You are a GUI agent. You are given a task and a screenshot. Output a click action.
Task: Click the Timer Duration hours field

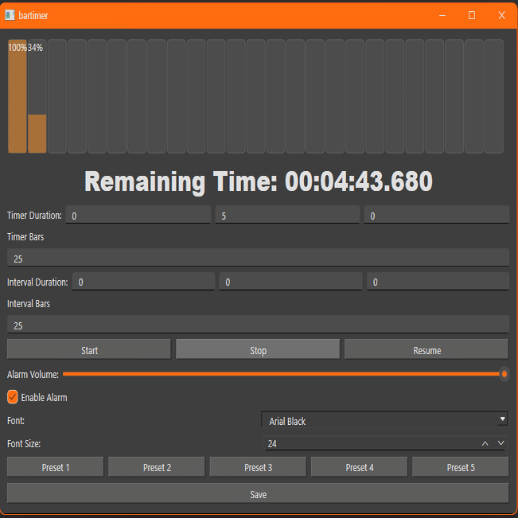click(x=138, y=215)
